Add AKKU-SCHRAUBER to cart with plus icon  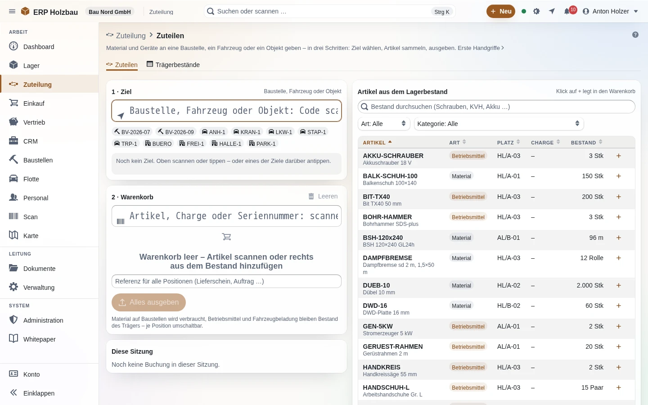click(619, 156)
